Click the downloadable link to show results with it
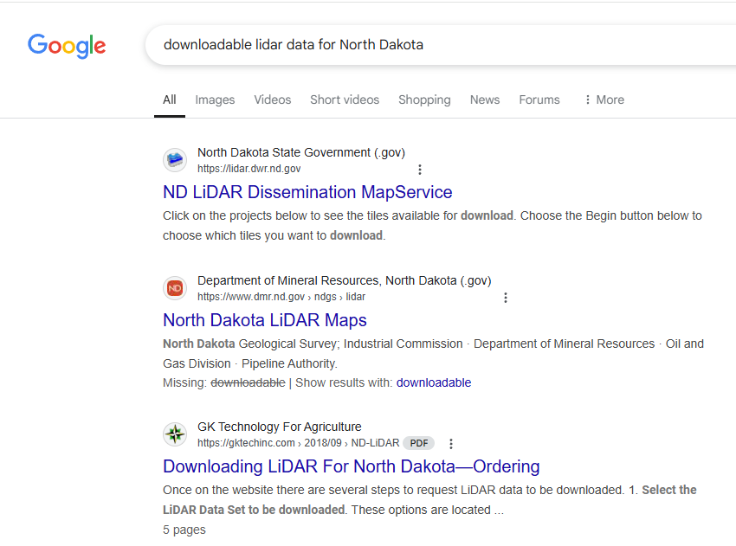The image size is (736, 546). coord(433,382)
